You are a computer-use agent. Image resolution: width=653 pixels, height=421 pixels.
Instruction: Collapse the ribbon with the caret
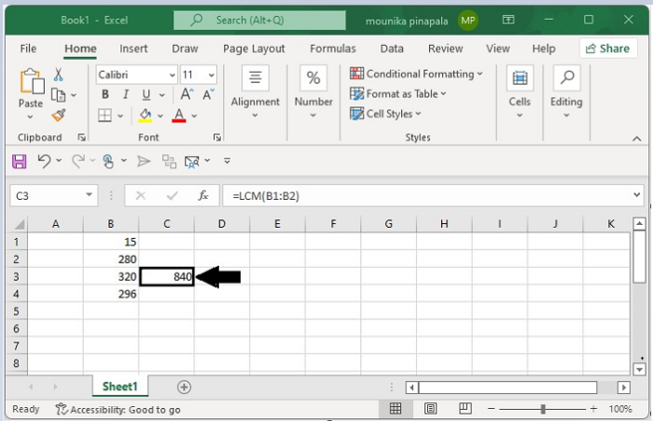click(637, 139)
